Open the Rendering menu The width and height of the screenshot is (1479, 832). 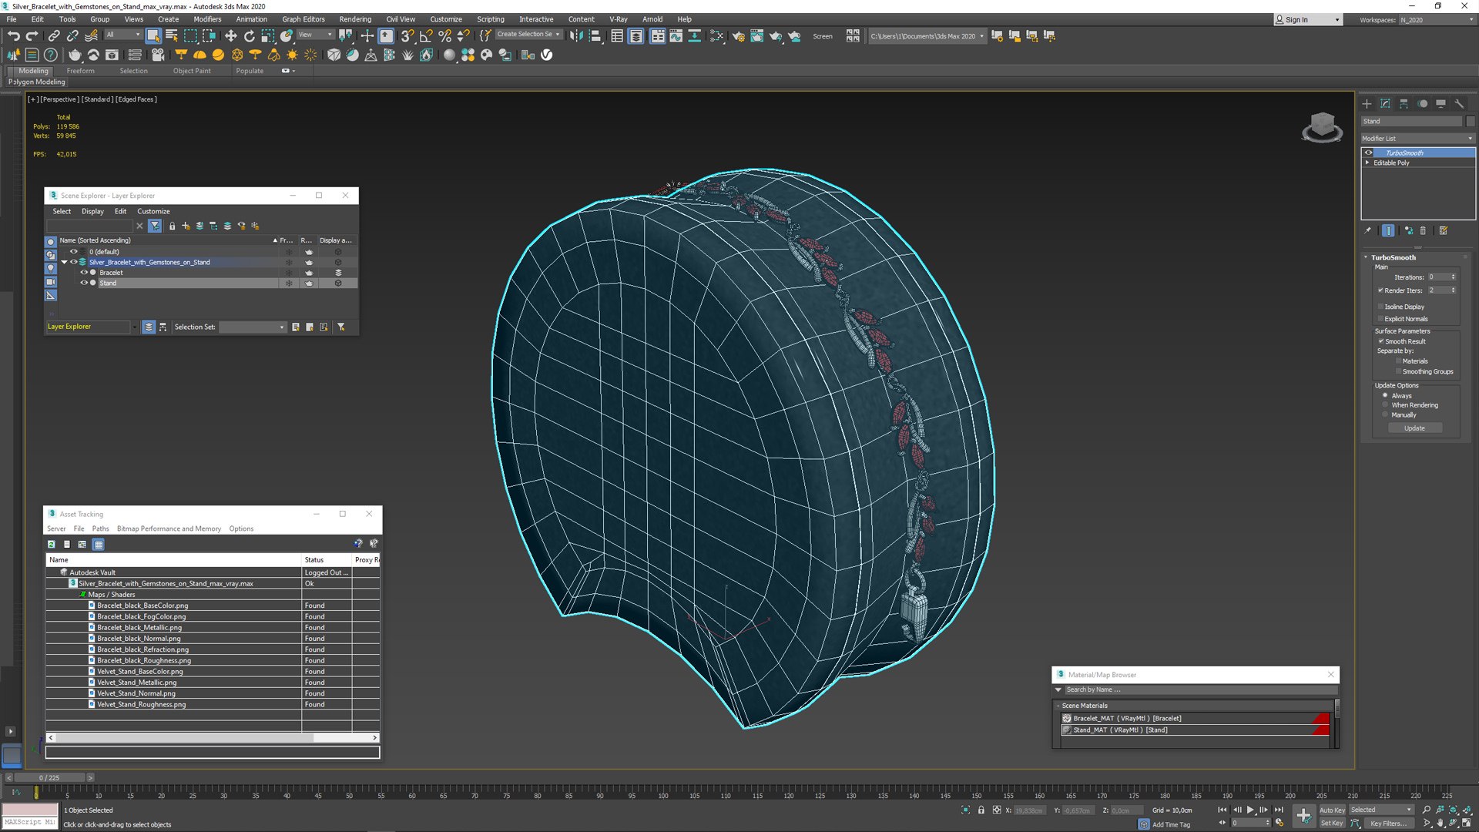354,19
